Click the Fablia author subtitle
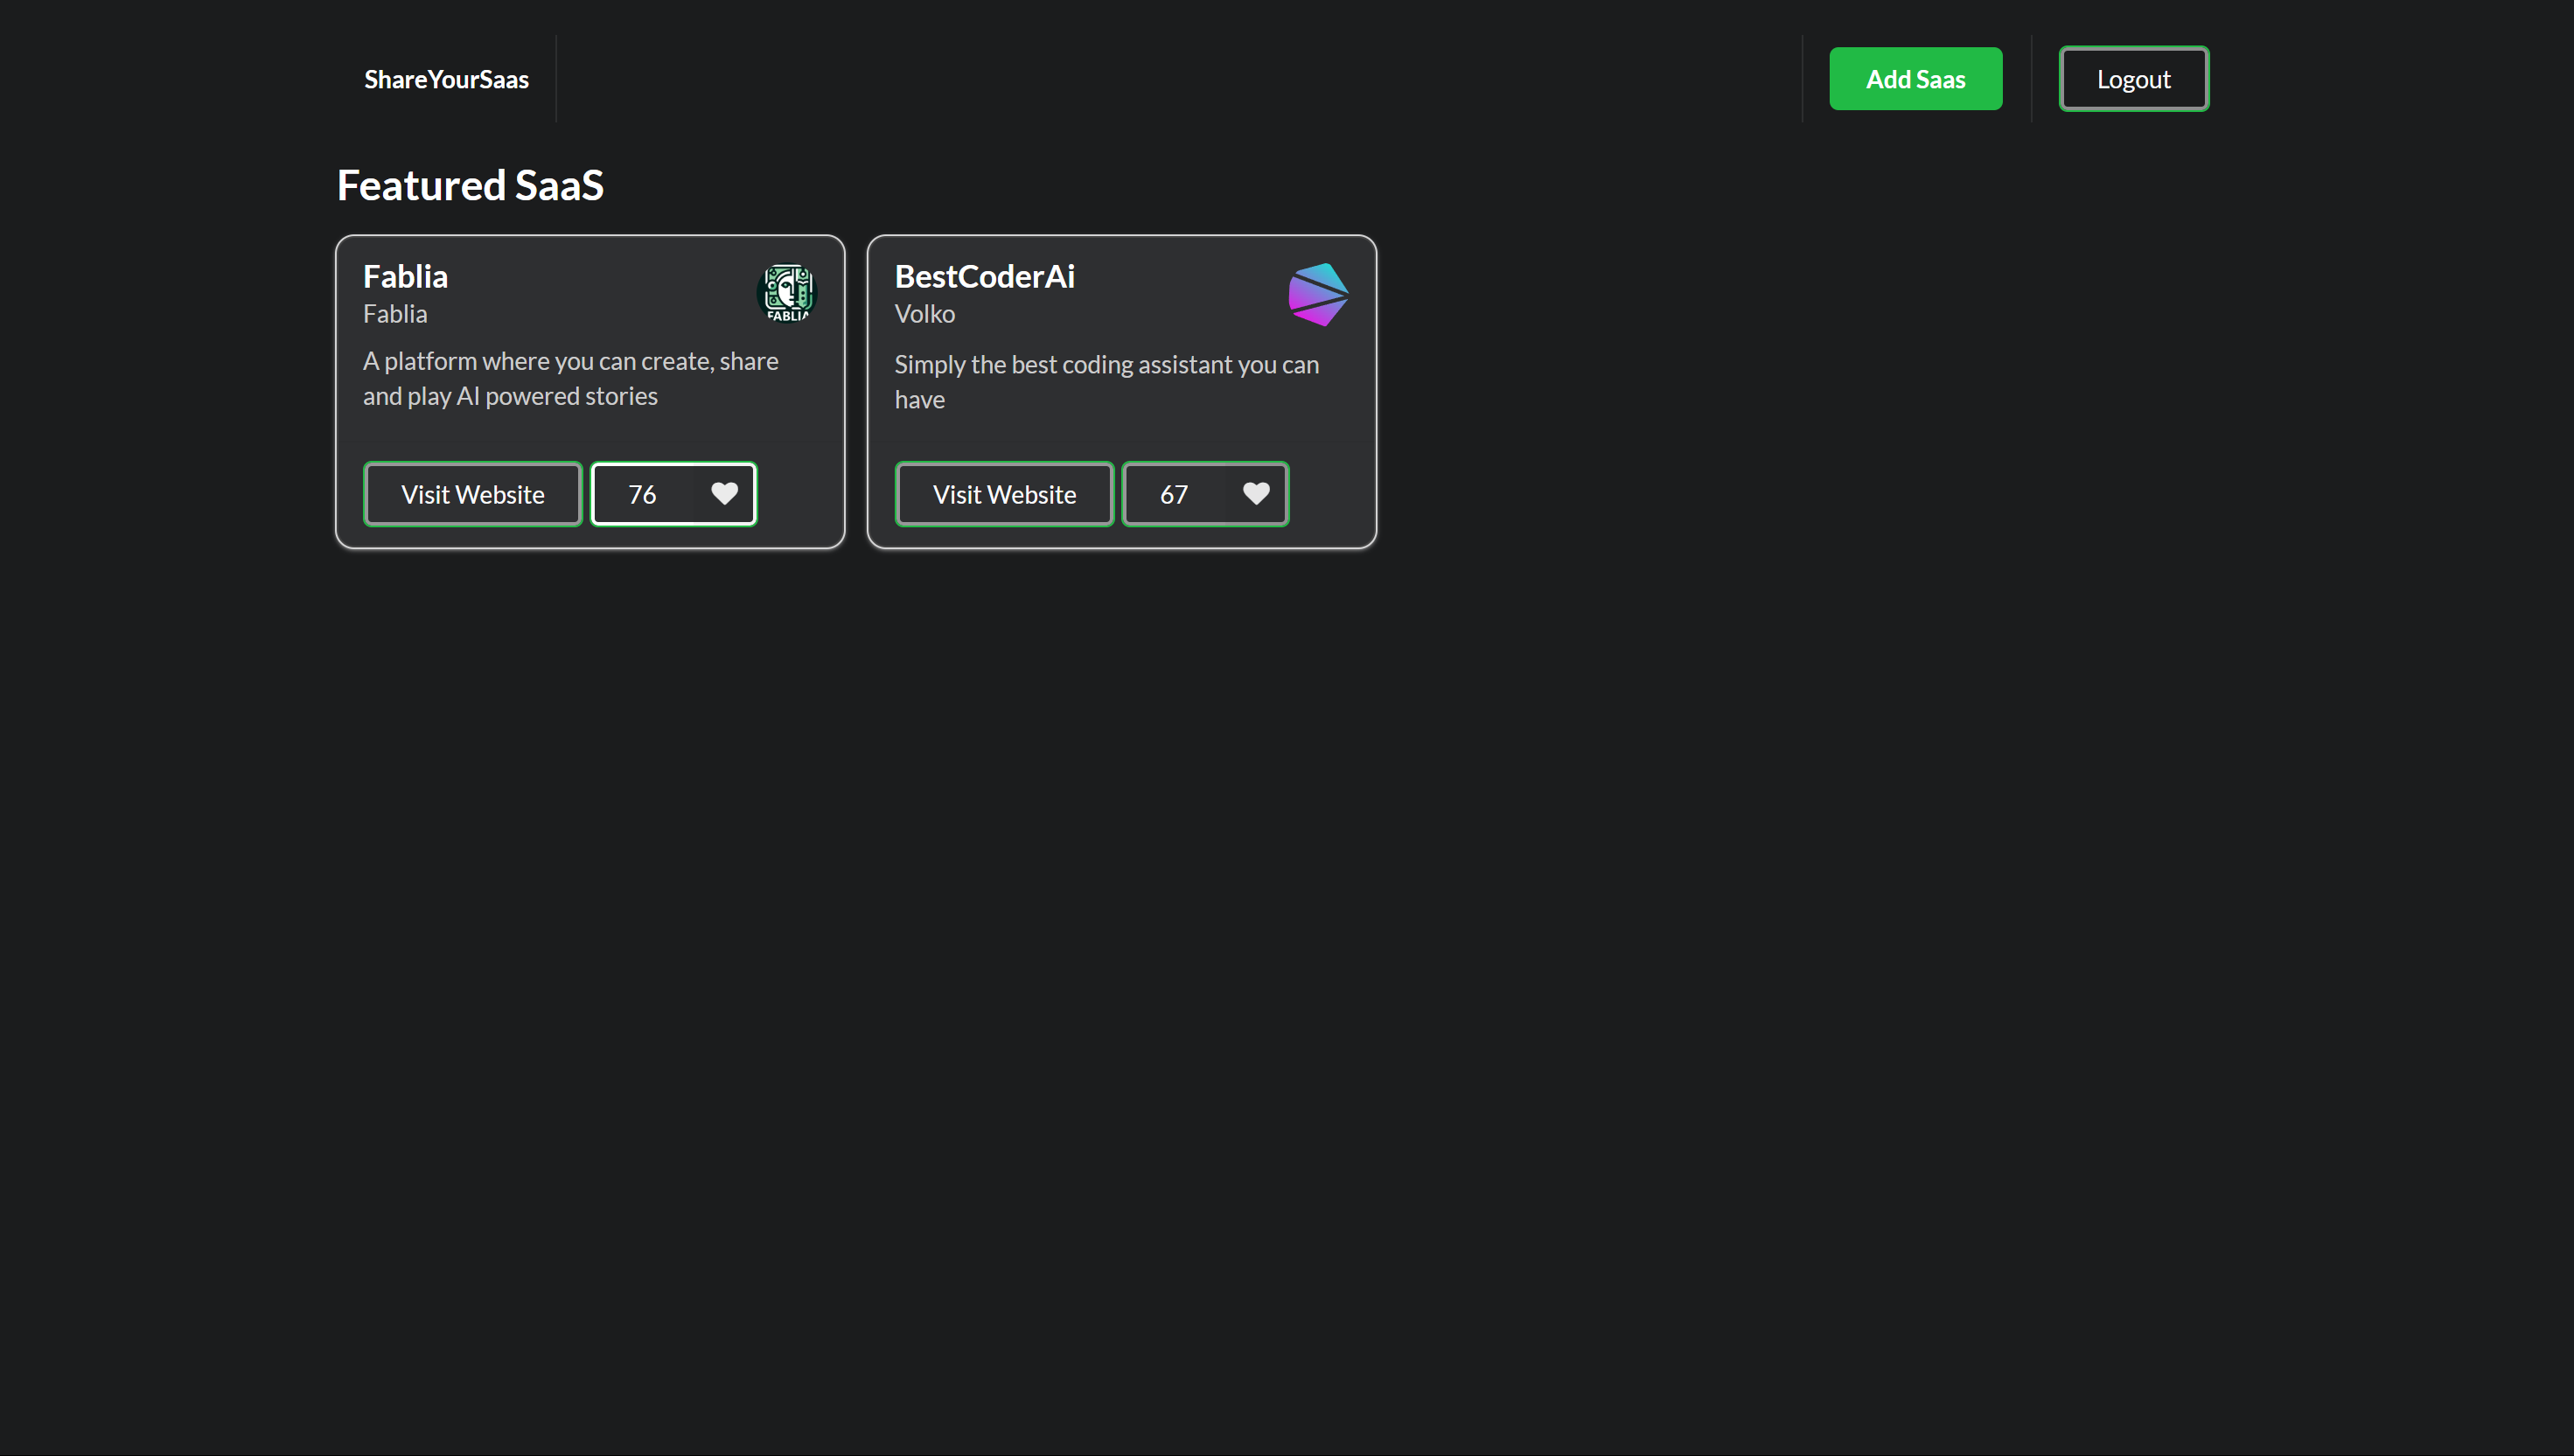The height and width of the screenshot is (1456, 2574). 395,314
